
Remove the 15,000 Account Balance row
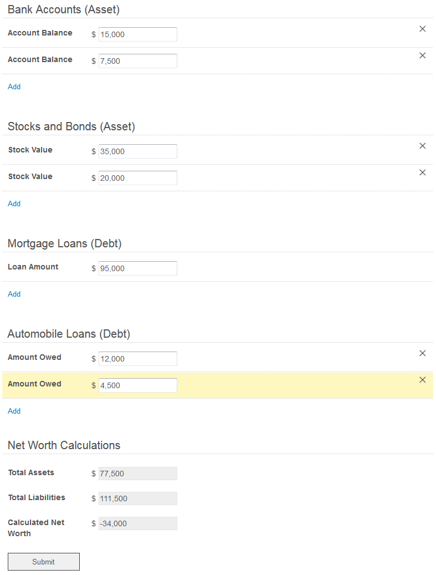422,29
